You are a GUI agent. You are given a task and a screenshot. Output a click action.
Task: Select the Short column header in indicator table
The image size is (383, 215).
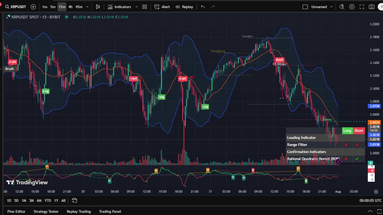[358, 130]
